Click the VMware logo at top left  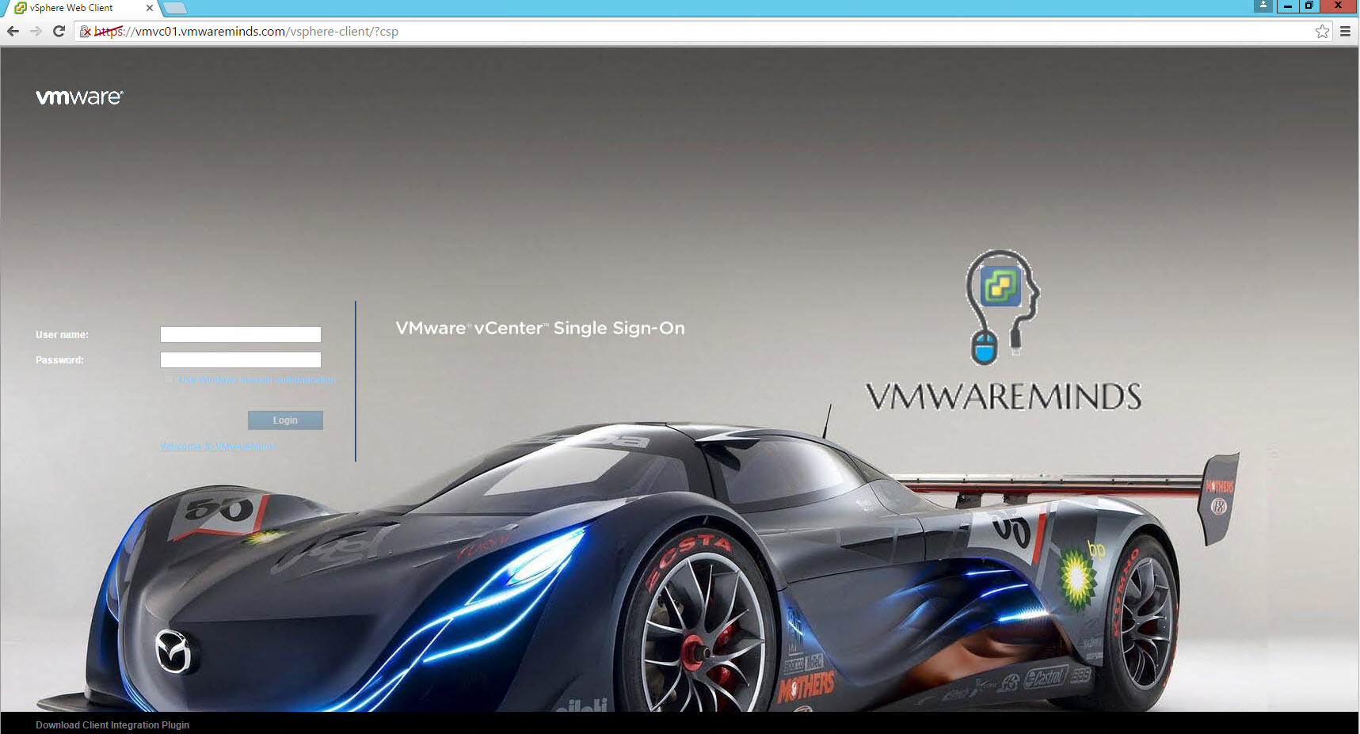click(79, 97)
